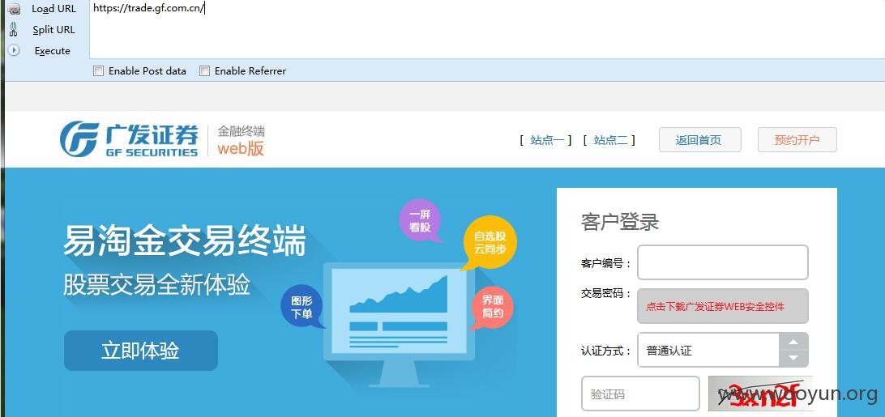Click the 验证码 input field
The width and height of the screenshot is (885, 417).
[640, 394]
